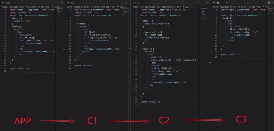Click the JS file icon on C2.js tab
Image resolution: width=274 pixels, height=131 pixels.
[x=133, y=3]
